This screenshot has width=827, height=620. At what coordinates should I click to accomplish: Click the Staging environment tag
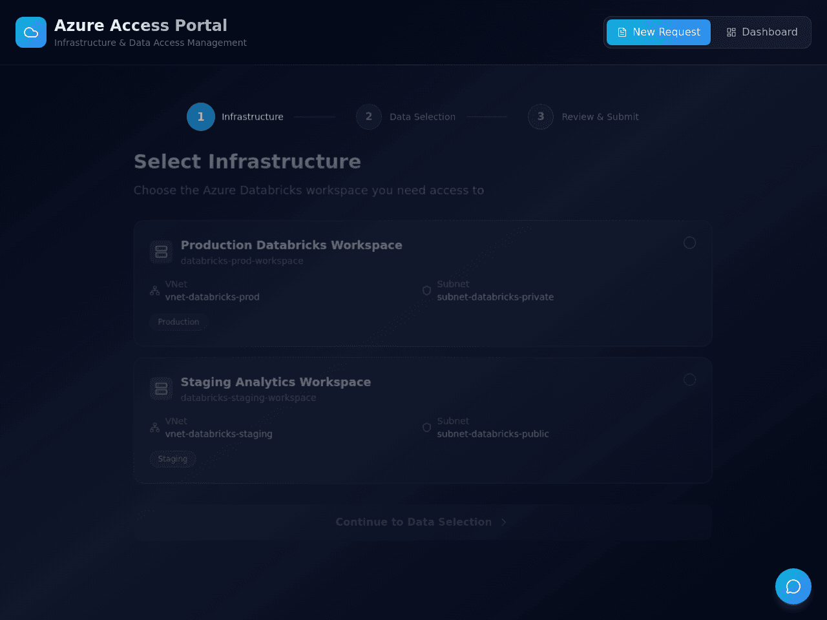click(173, 459)
